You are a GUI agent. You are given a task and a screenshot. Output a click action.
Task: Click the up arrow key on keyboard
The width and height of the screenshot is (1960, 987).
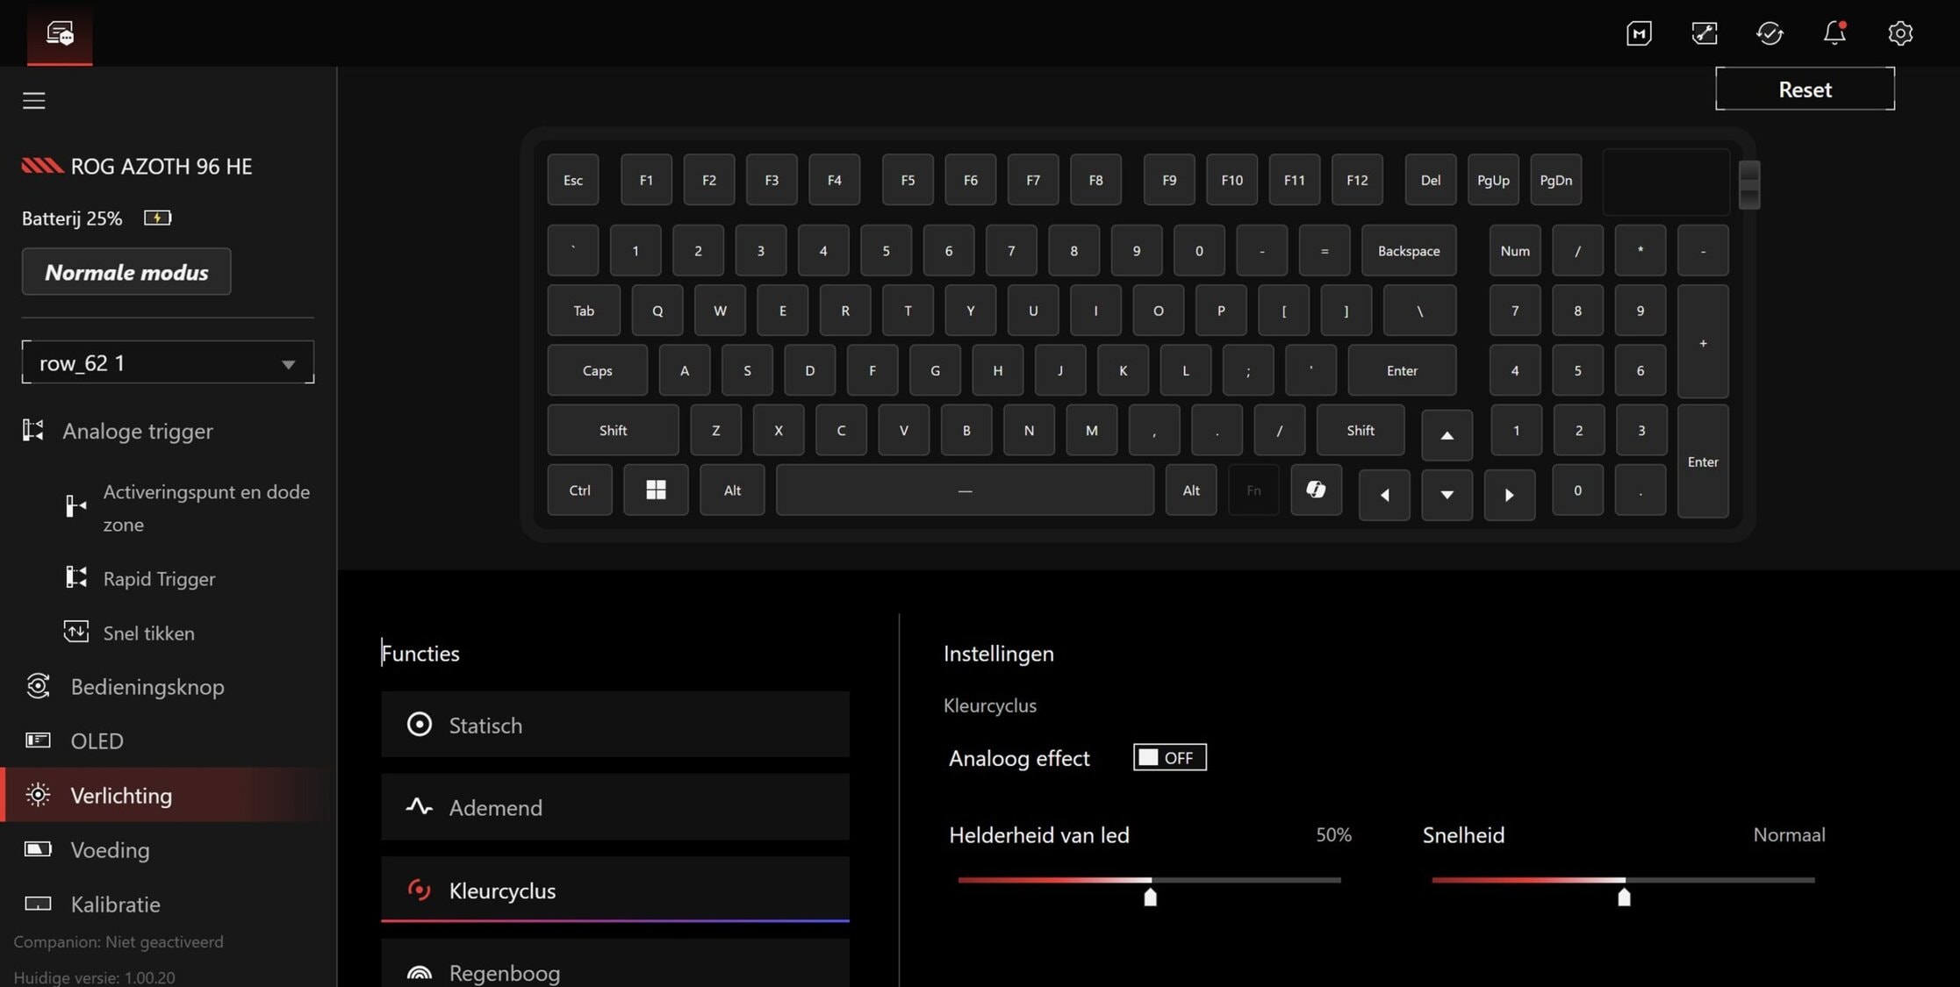pyautogui.click(x=1447, y=435)
